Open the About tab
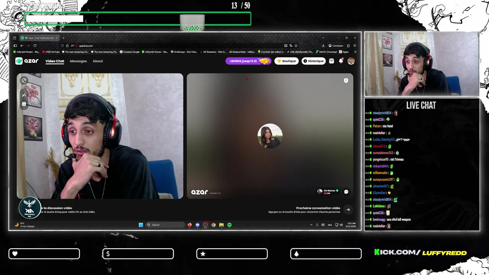489x275 pixels. click(98, 61)
